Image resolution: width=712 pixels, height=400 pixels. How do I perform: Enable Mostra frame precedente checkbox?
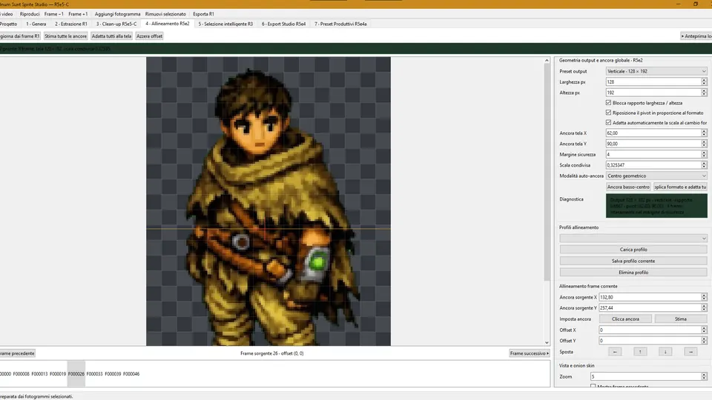coord(593,386)
